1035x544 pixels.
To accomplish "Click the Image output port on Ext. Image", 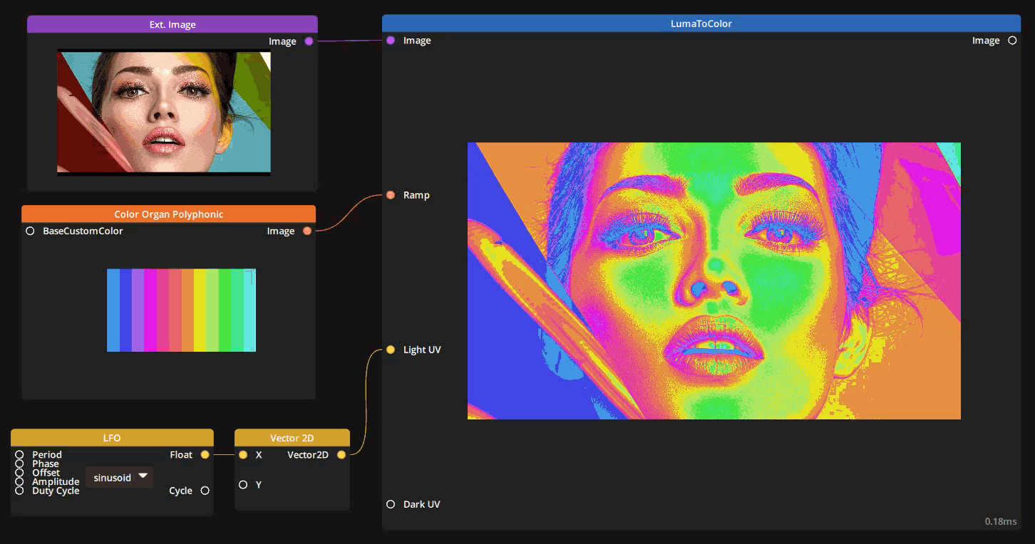I will [x=309, y=41].
